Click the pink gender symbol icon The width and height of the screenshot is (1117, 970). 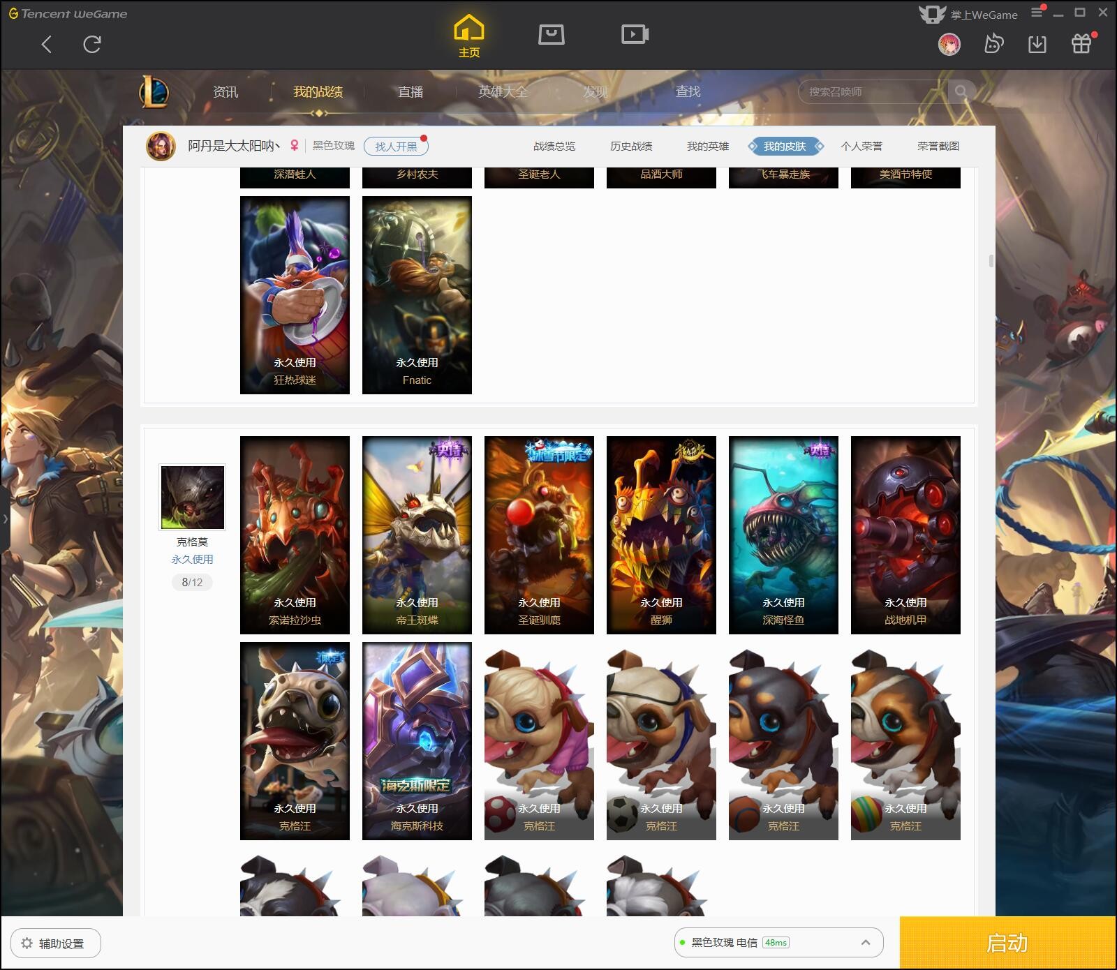[x=295, y=145]
